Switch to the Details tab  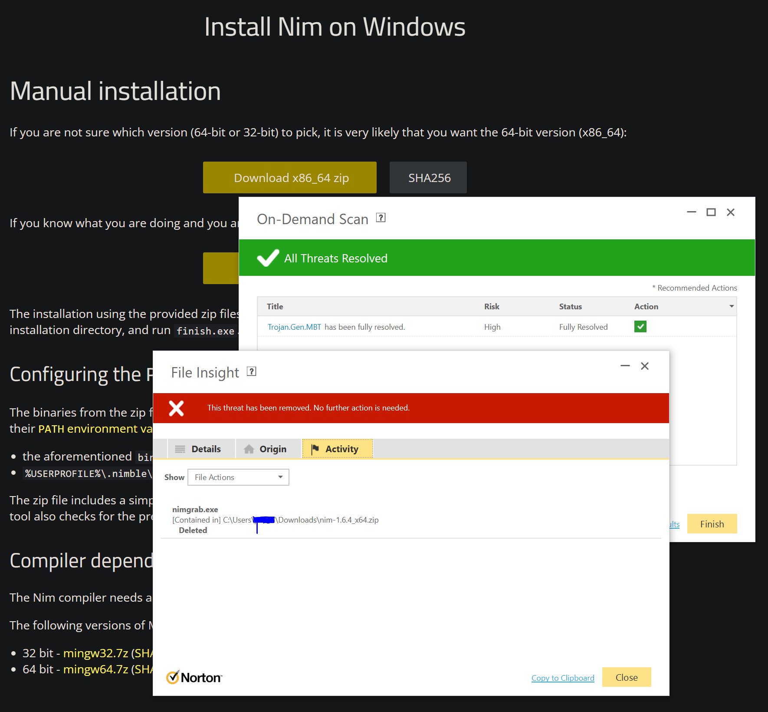pyautogui.click(x=198, y=449)
